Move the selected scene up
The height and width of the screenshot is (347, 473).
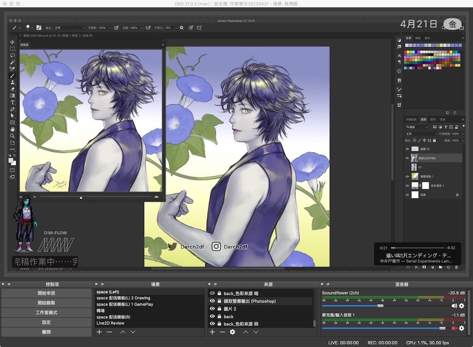click(122, 332)
